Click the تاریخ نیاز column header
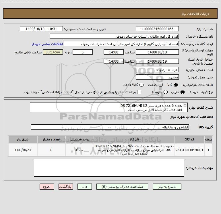 tap(23, 139)
